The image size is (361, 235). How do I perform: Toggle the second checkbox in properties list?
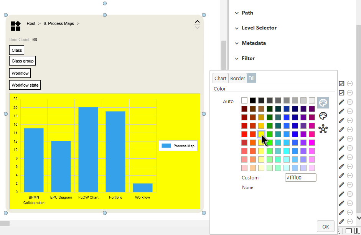(341, 93)
